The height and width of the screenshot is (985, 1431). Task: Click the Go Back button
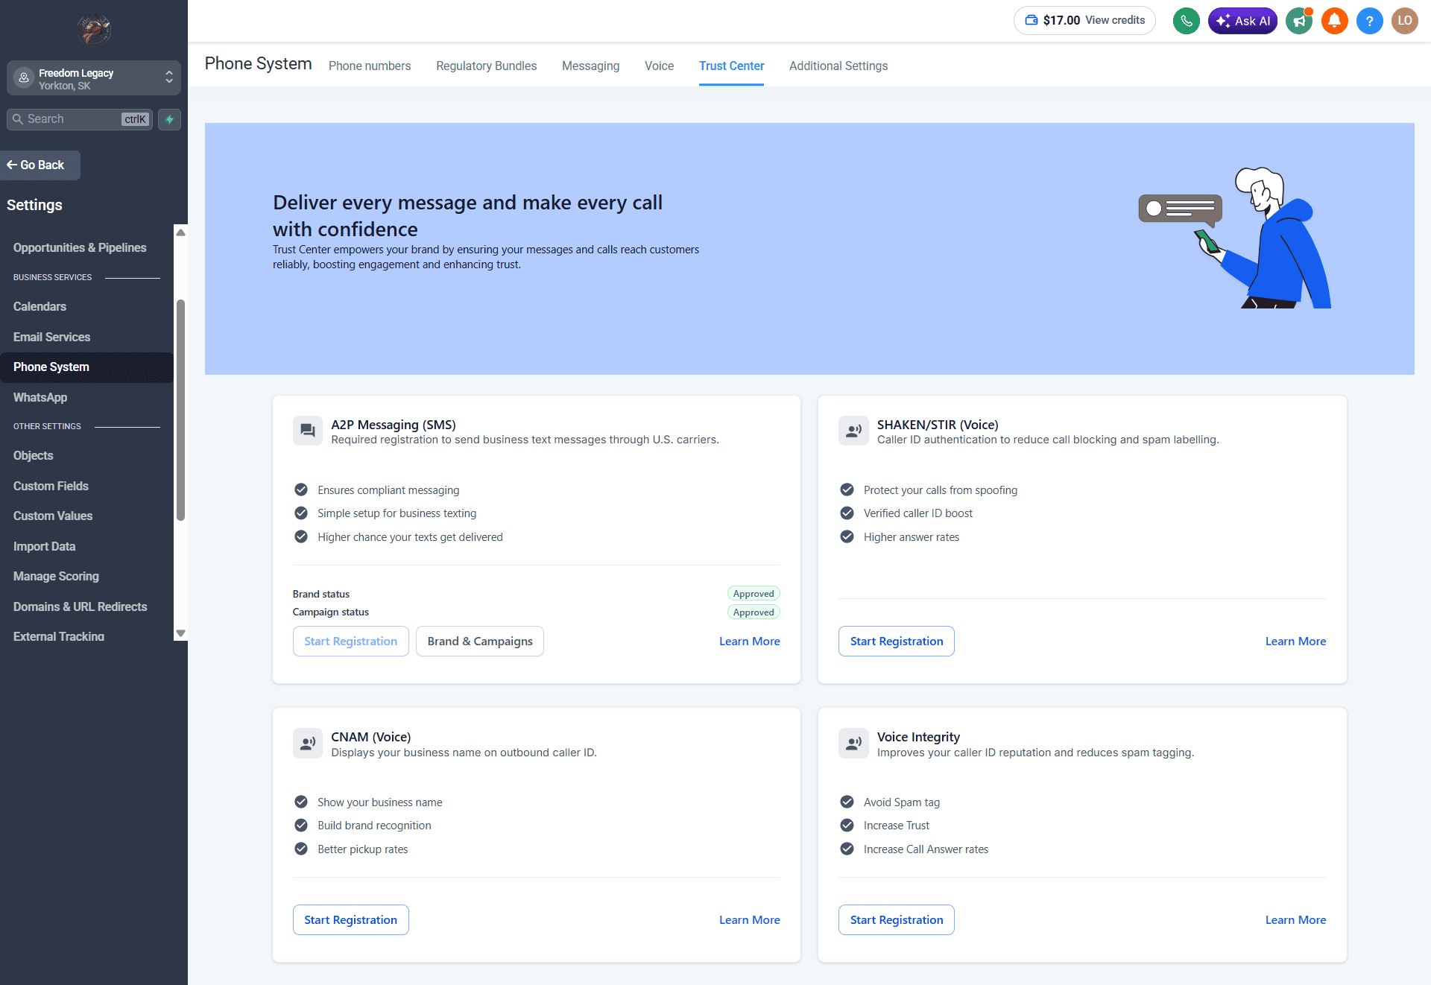(x=40, y=165)
